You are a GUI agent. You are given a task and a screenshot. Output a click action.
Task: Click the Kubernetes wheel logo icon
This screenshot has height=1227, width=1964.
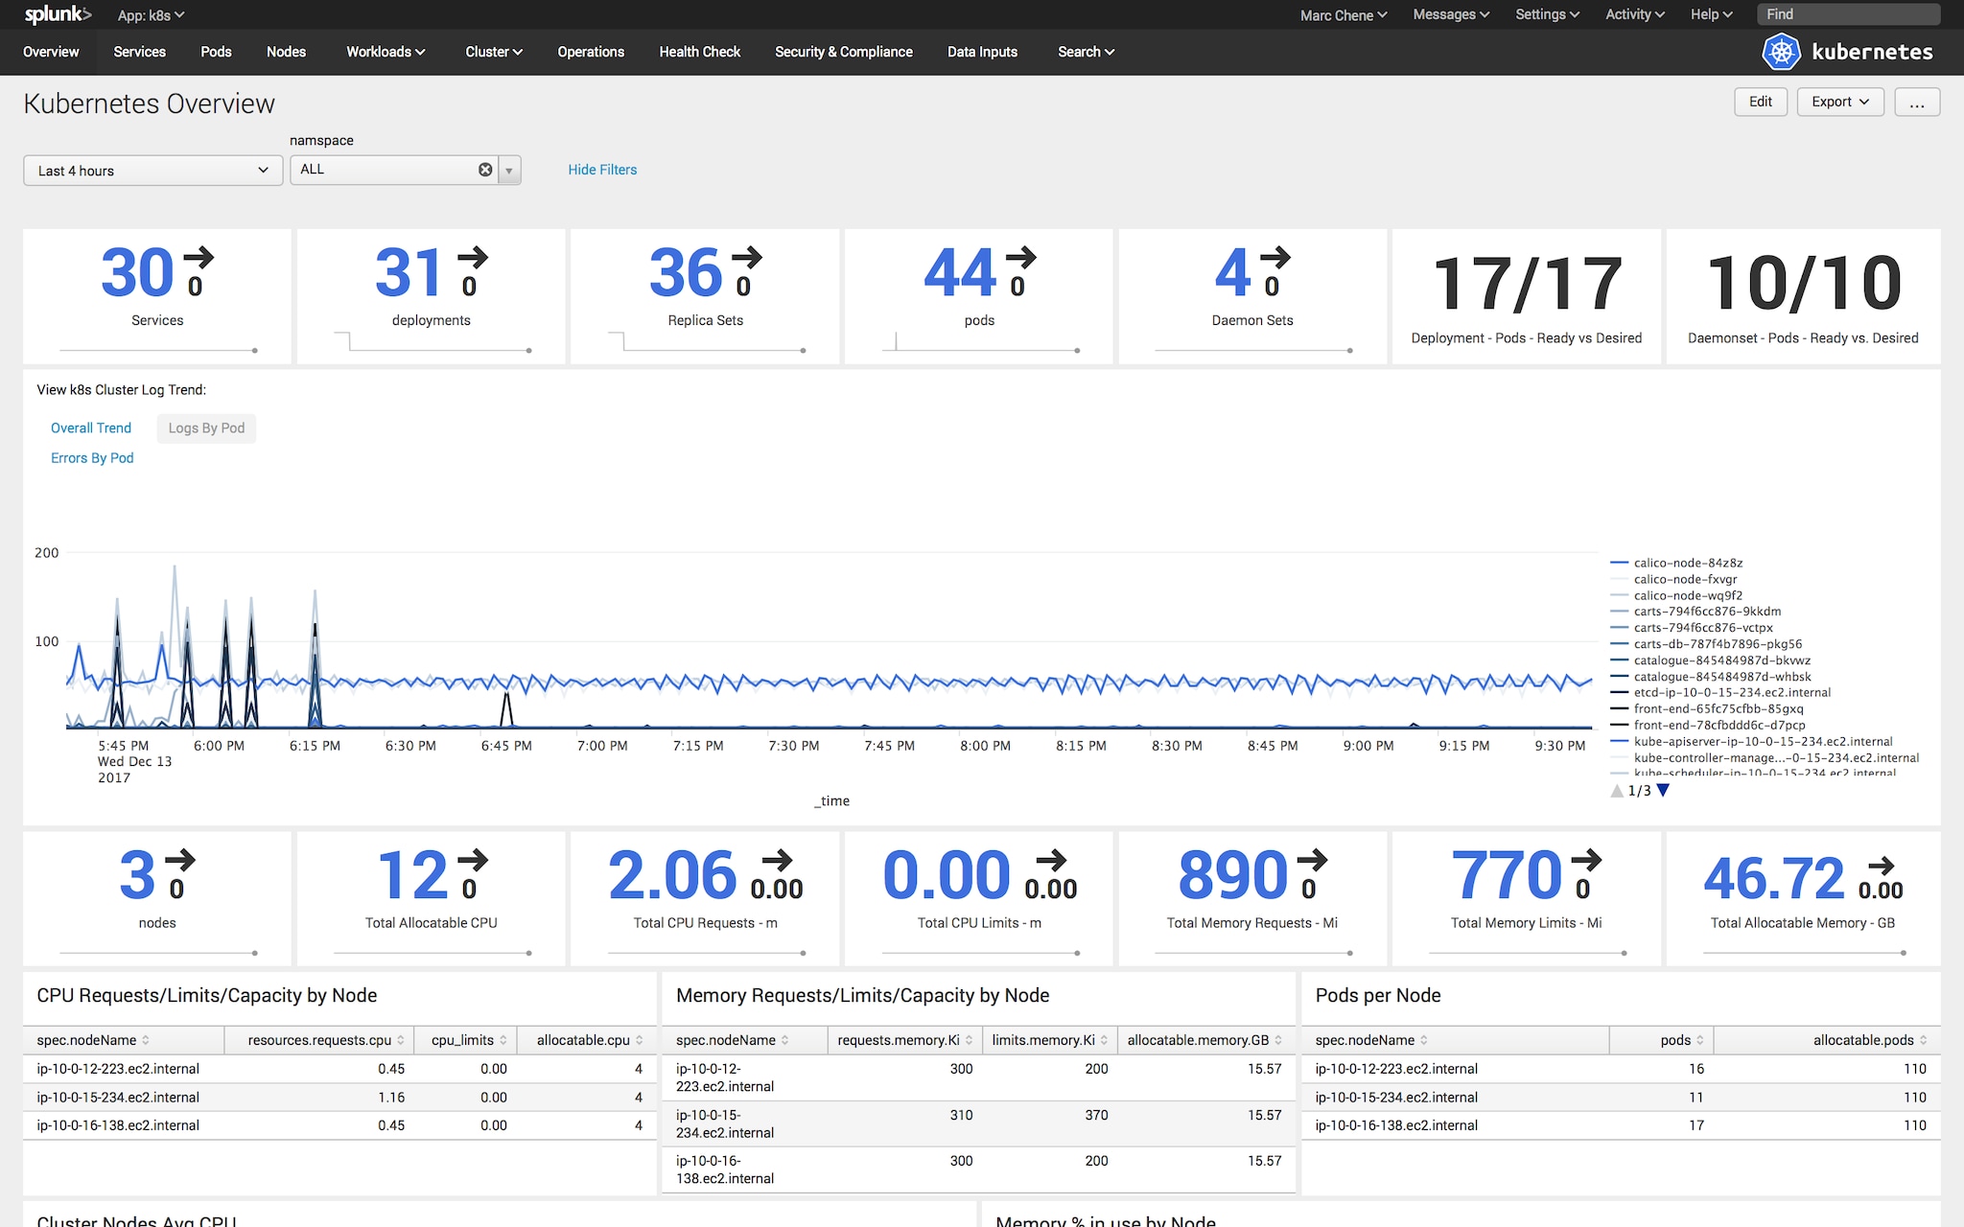[1781, 52]
